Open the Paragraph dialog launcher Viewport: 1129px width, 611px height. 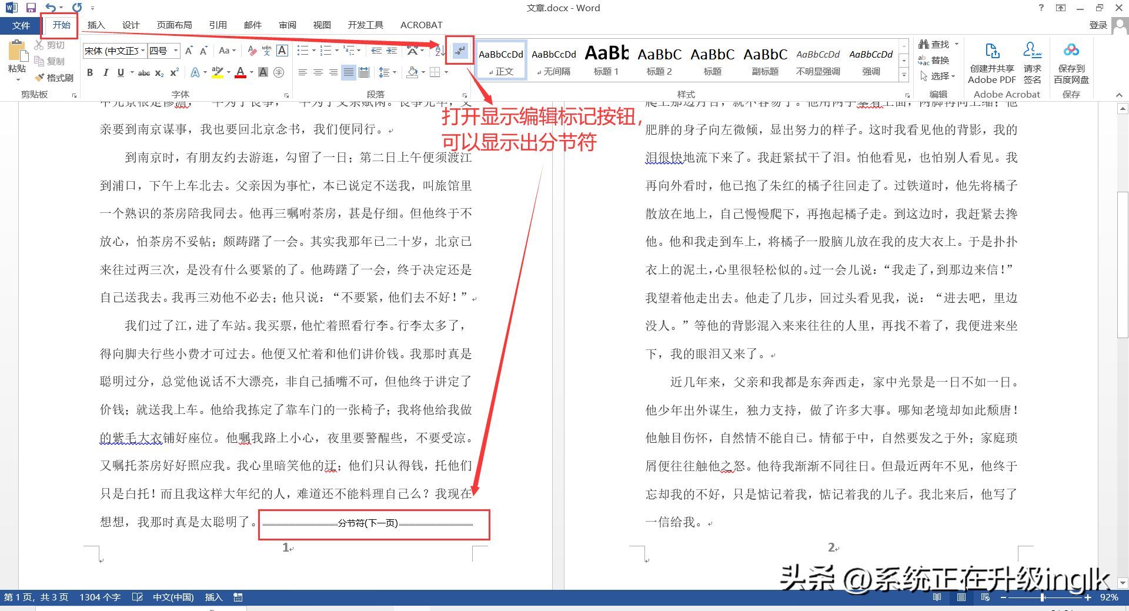[465, 95]
